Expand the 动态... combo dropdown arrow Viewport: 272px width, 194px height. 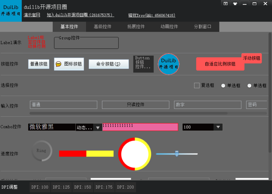tap(98, 128)
